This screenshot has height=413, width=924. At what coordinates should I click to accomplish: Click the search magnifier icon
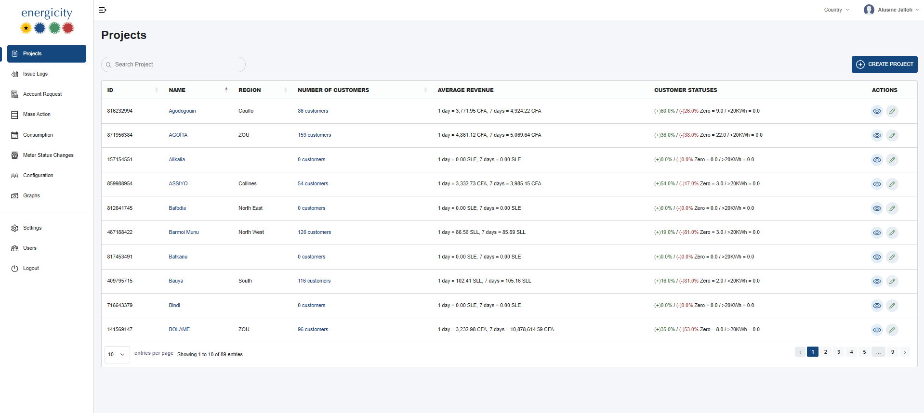point(108,65)
